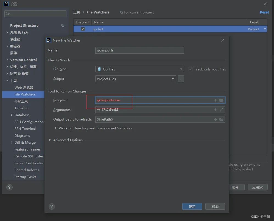Open Features Trainer settings page

[27, 149]
